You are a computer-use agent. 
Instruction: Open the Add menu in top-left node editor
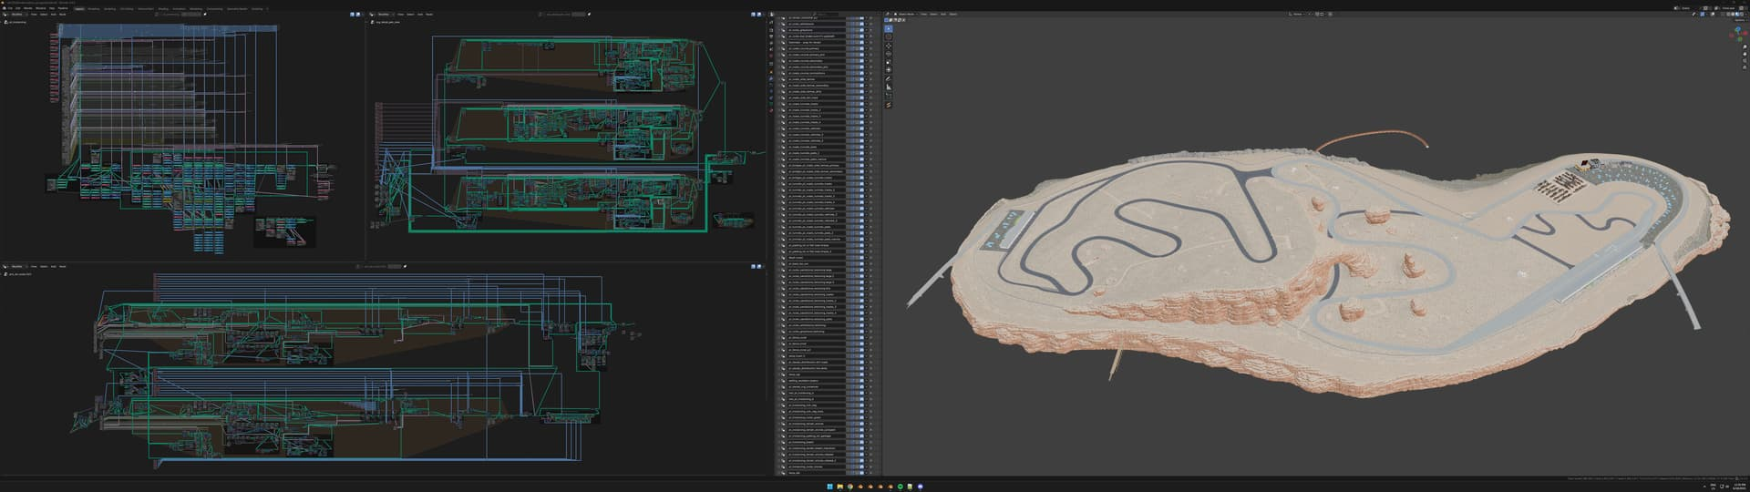click(x=53, y=14)
